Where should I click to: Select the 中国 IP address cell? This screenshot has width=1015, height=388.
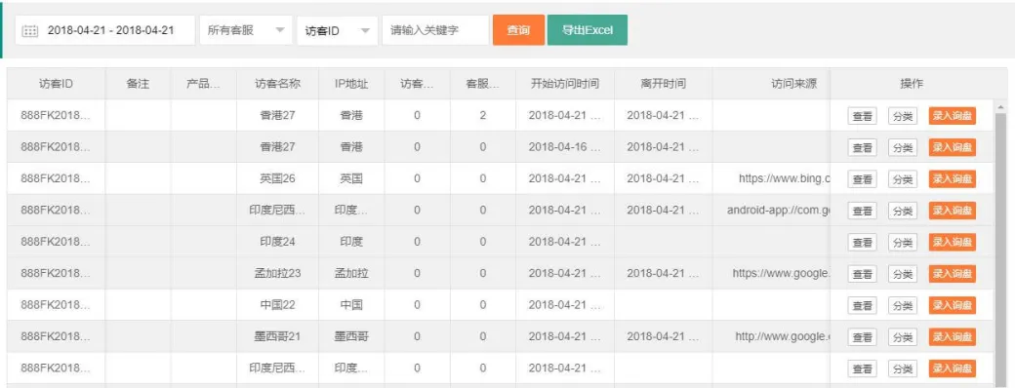coord(351,305)
